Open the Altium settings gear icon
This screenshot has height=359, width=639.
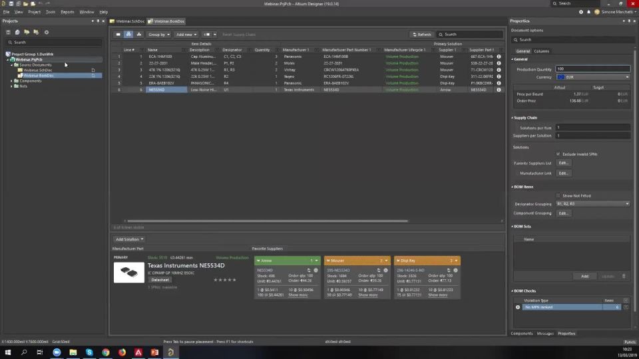click(580, 12)
